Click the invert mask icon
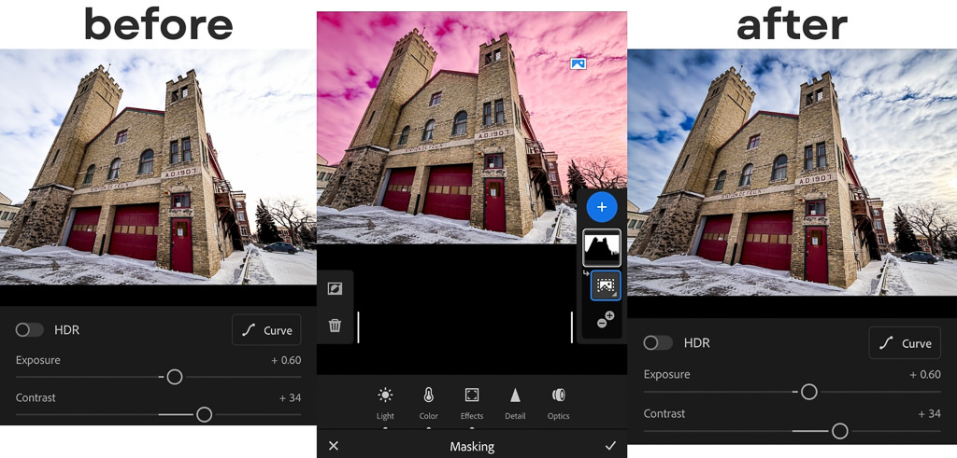 coord(335,289)
